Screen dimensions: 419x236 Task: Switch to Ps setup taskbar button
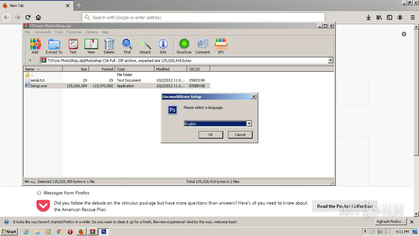click(x=103, y=232)
